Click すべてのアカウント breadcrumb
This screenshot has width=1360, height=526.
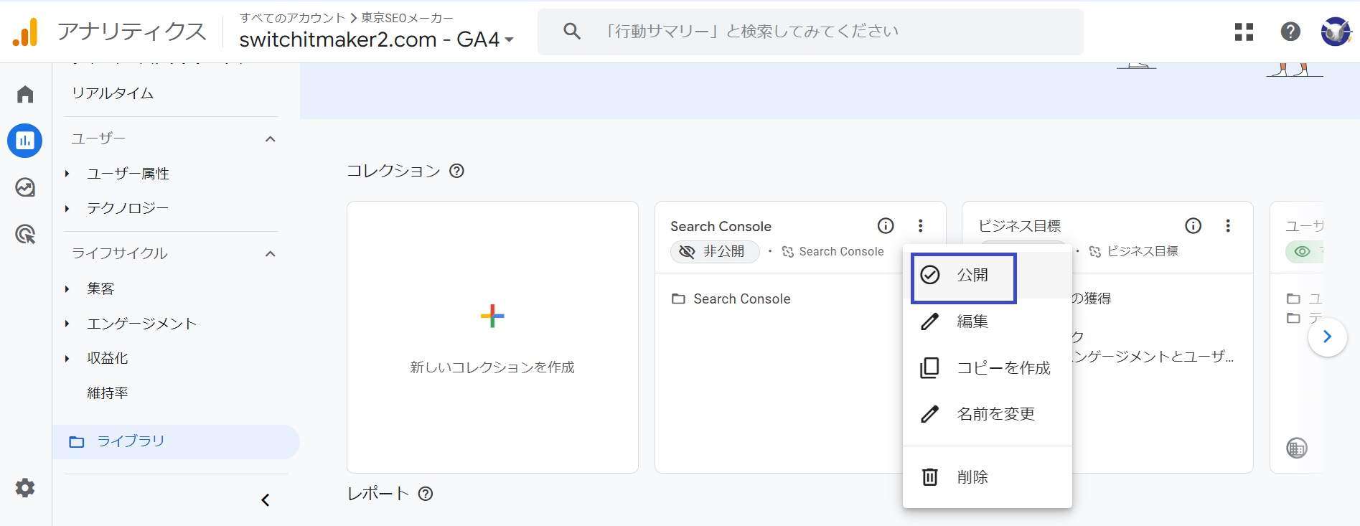tap(292, 17)
